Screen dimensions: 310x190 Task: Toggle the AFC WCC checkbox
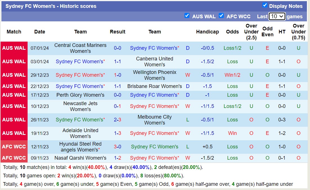point(221,16)
